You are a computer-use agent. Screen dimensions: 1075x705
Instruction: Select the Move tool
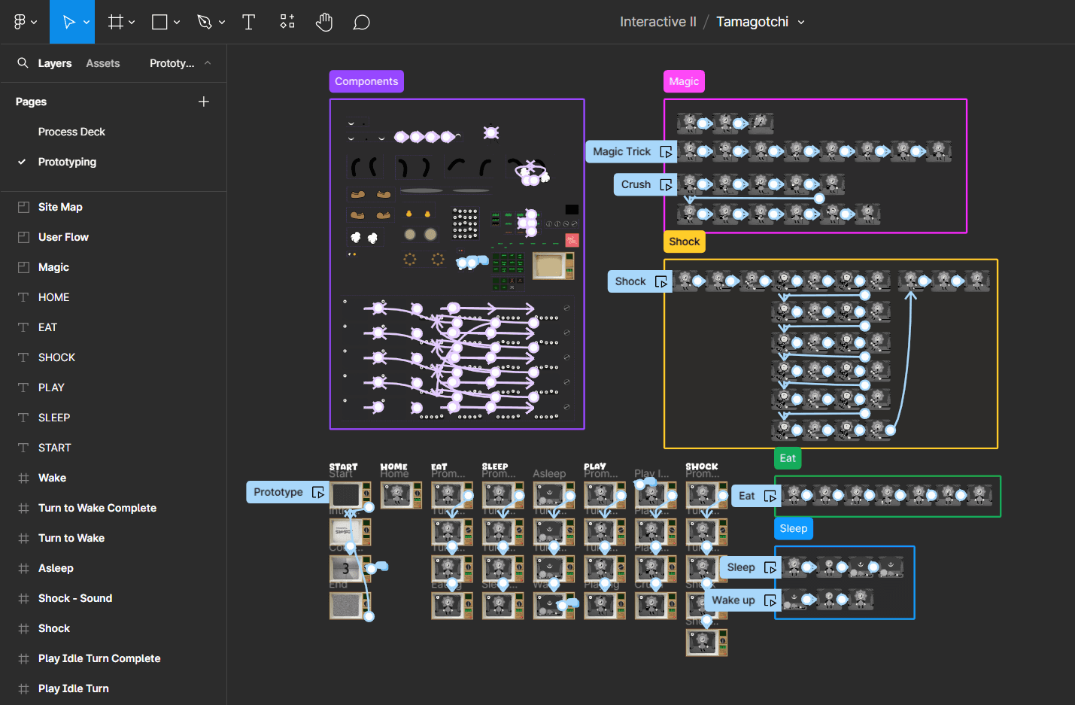(68, 22)
